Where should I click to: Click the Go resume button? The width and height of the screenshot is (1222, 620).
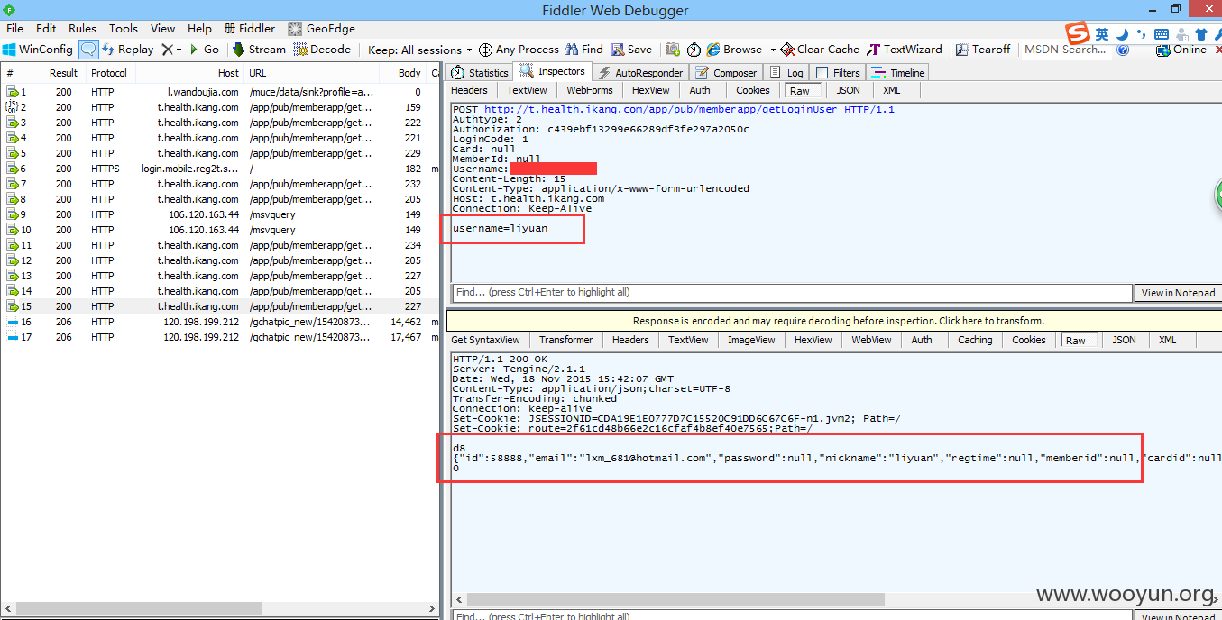(x=204, y=50)
